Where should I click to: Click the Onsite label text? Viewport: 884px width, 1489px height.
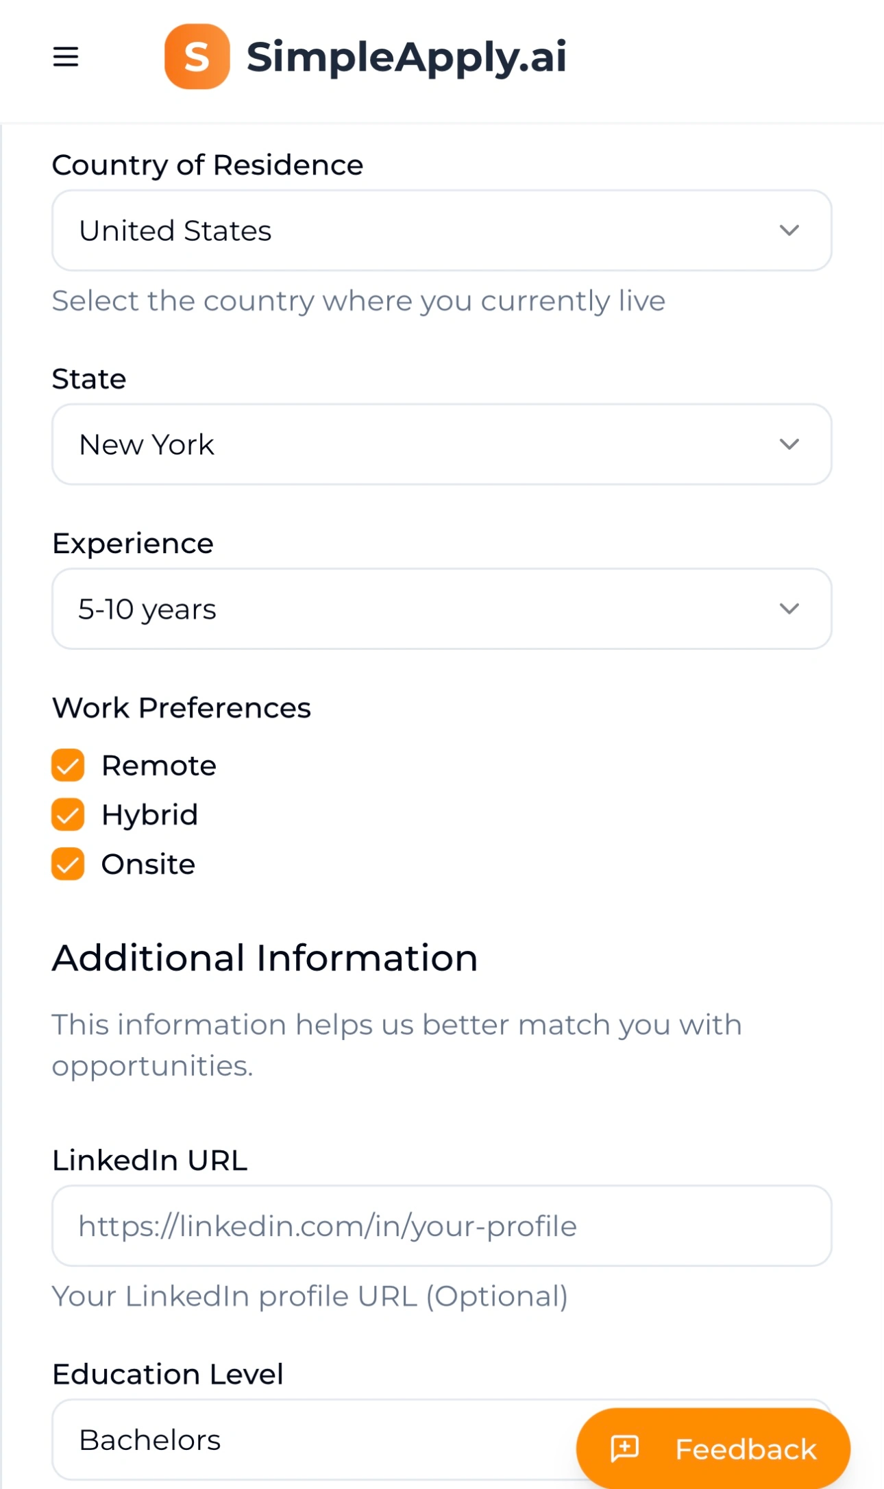(x=149, y=864)
